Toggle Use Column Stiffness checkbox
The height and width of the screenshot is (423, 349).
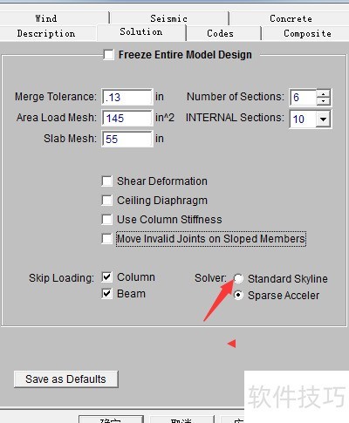coord(107,220)
